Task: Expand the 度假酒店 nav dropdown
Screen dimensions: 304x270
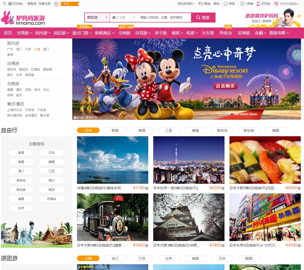Action: pos(104,33)
